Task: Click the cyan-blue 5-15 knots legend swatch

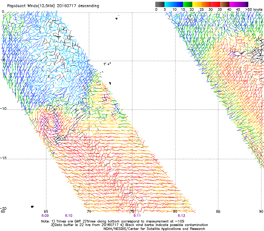Action: click(x=174, y=4)
